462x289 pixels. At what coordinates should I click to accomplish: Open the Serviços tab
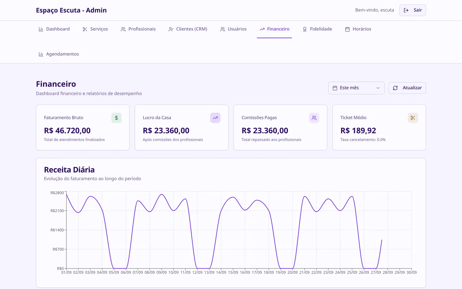pos(95,29)
